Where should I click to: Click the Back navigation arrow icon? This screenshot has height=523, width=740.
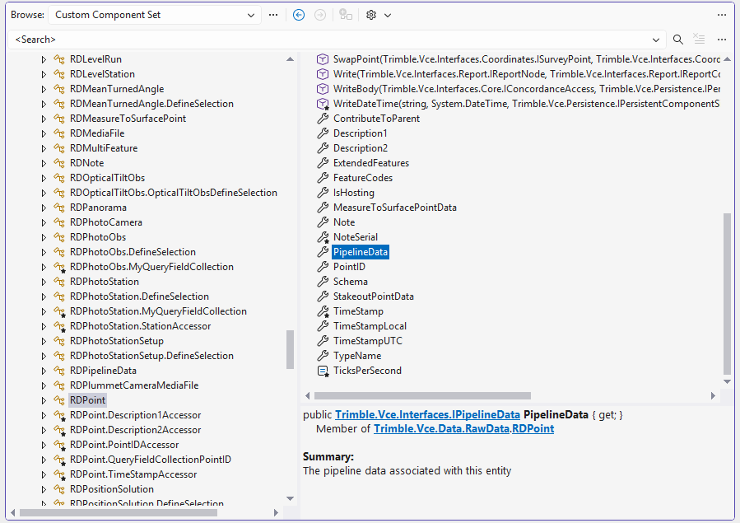299,15
